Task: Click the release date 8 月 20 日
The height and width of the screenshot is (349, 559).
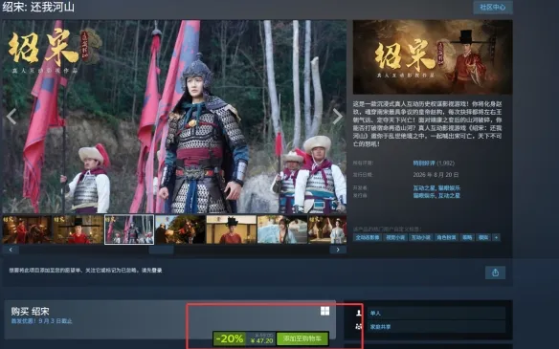Action: pyautogui.click(x=436, y=175)
